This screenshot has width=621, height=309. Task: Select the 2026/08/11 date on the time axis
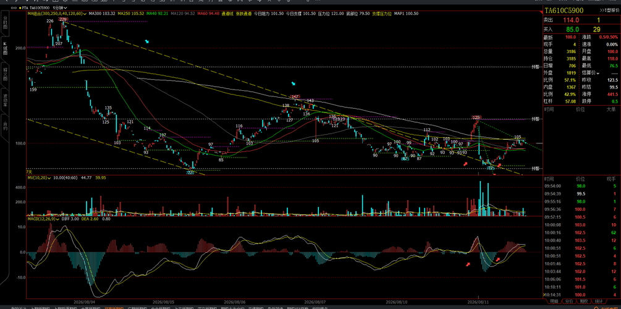(x=478, y=301)
